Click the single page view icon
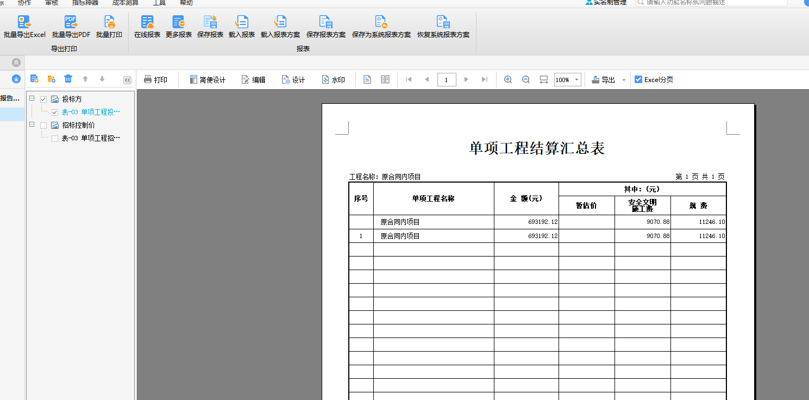This screenshot has width=809, height=400. (x=367, y=79)
